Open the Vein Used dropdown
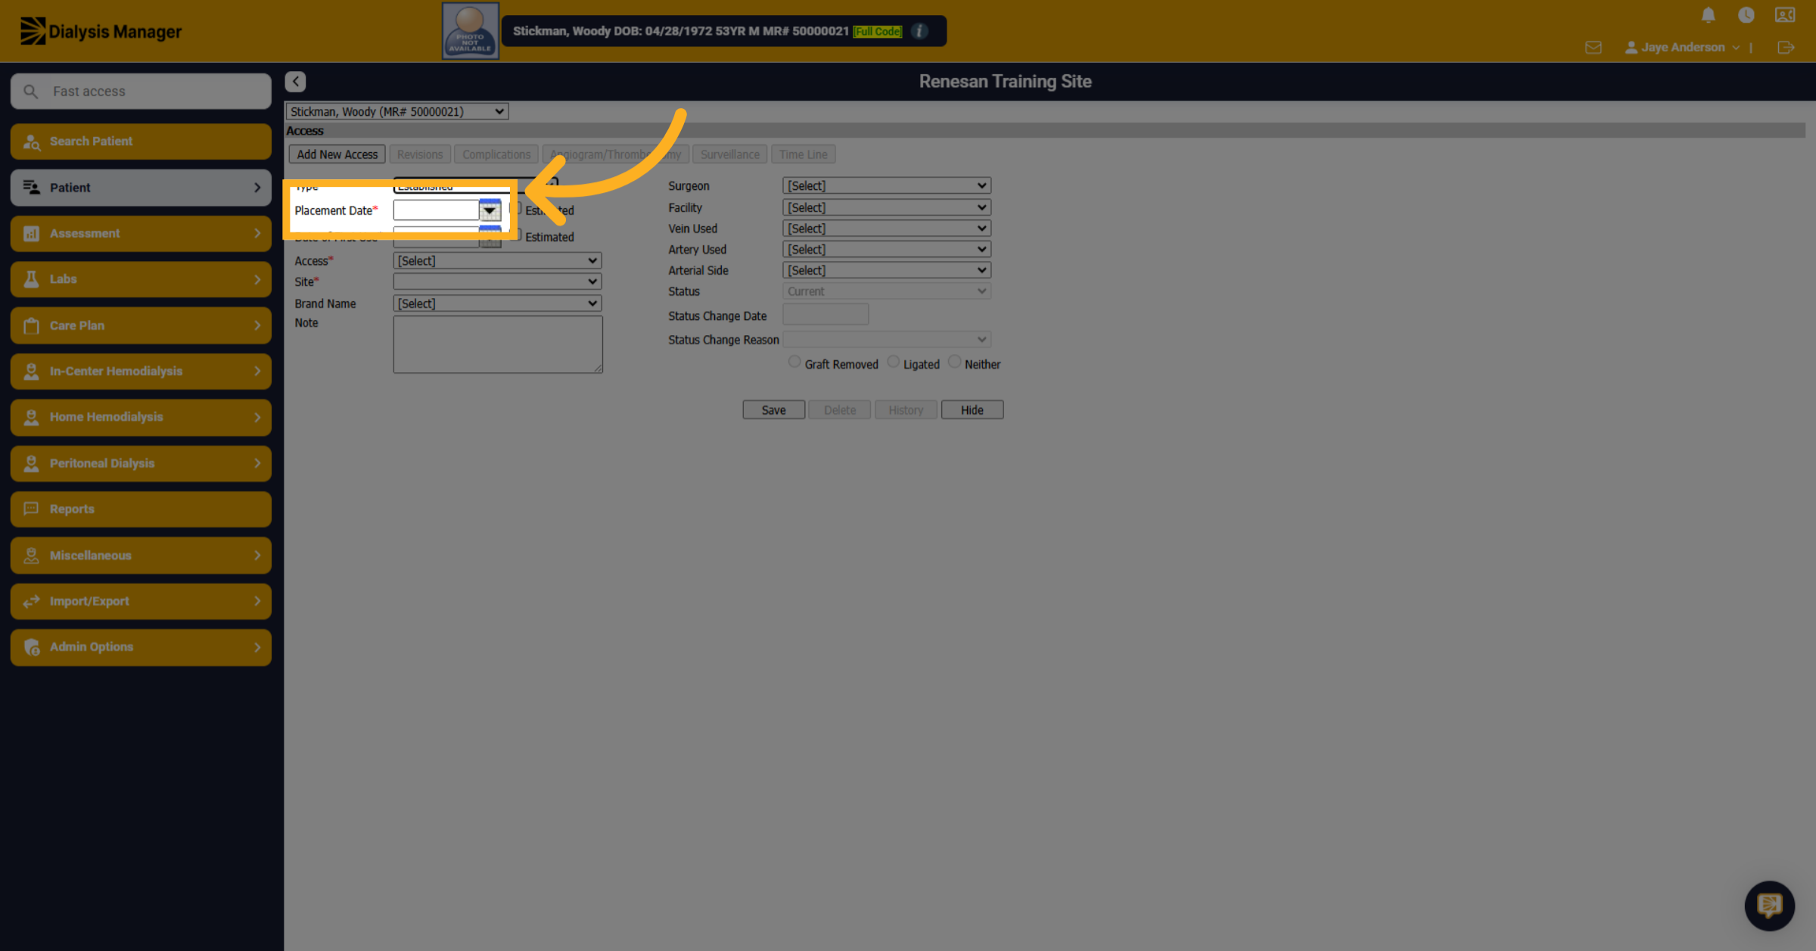The height and width of the screenshot is (951, 1816). 886,228
